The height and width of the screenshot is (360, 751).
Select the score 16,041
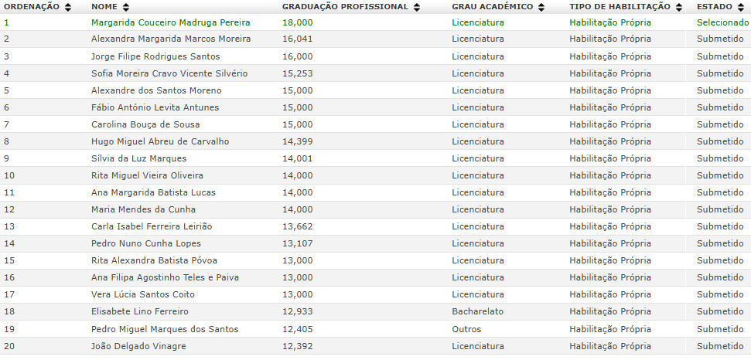coord(298,39)
